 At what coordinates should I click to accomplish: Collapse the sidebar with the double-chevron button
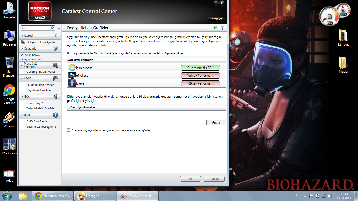pos(59,28)
